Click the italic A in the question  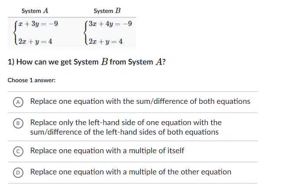click(159, 62)
